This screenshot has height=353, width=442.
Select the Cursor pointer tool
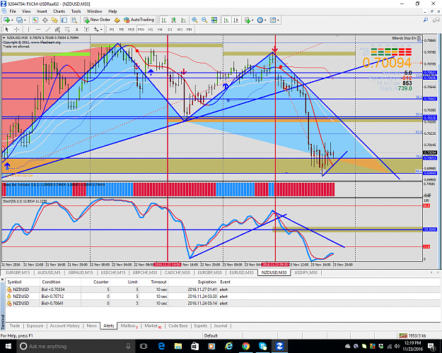pyautogui.click(x=7, y=29)
